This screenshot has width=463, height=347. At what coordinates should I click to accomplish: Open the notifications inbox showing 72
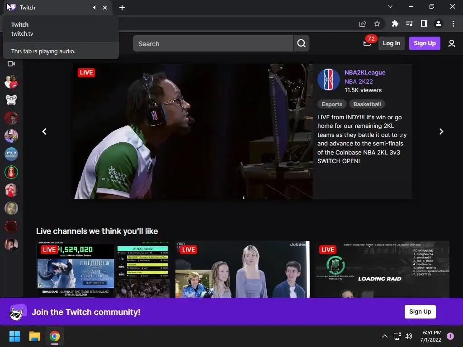[367, 43]
